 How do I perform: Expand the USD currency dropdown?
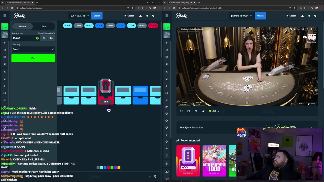(214, 111)
